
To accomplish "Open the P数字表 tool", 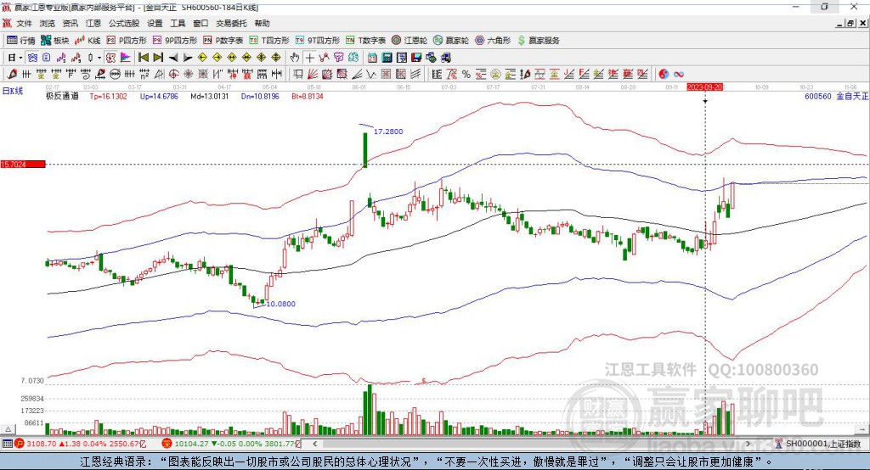I will [x=223, y=41].
